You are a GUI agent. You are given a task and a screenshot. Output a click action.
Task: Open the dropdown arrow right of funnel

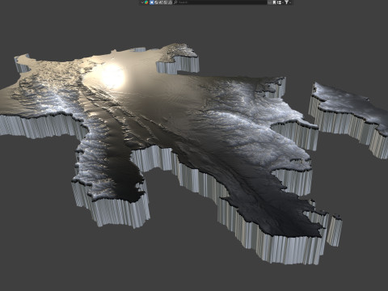pos(290,2)
